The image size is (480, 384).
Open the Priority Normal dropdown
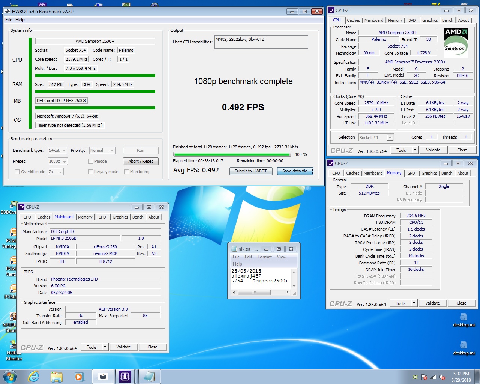click(102, 150)
